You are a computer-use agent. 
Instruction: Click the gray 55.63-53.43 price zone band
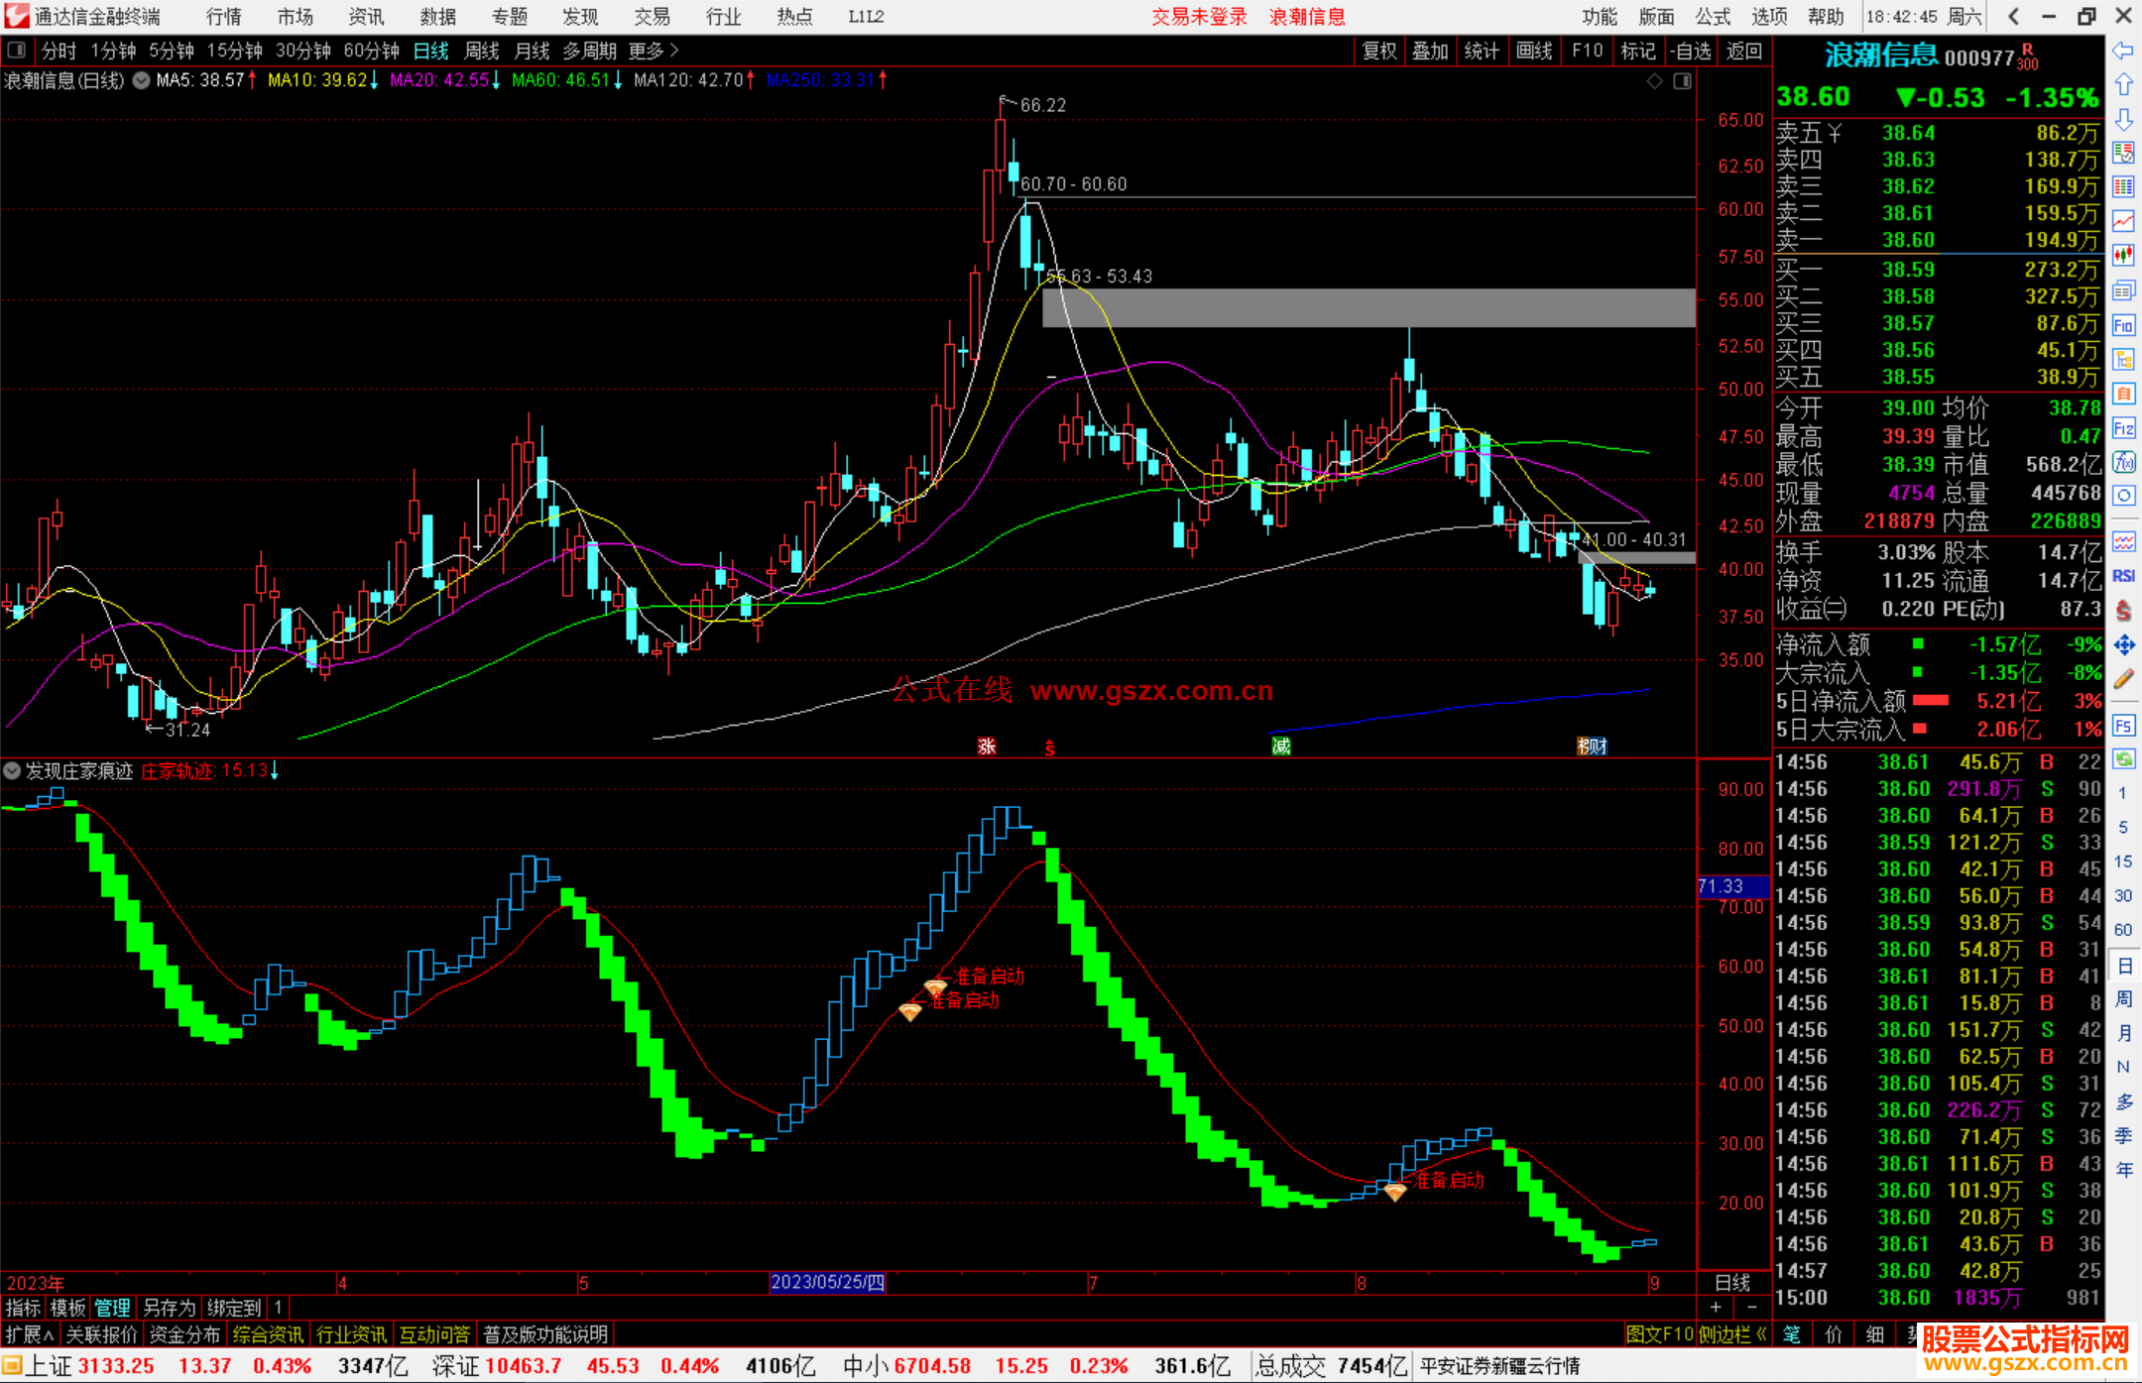point(1368,307)
